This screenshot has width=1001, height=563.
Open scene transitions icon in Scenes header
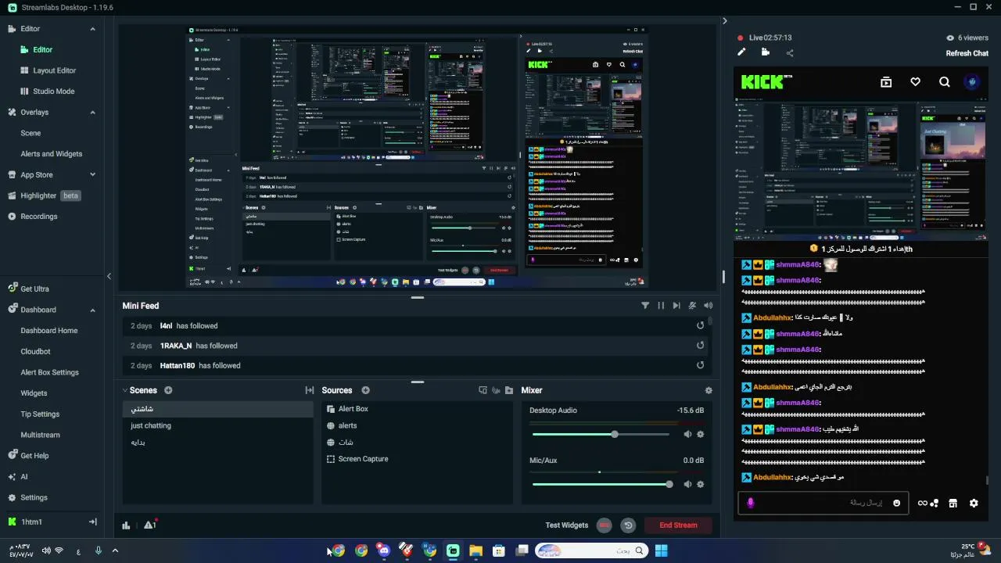(310, 390)
